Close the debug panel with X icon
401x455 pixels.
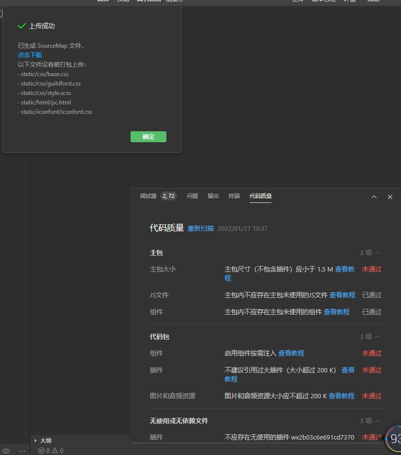390,197
